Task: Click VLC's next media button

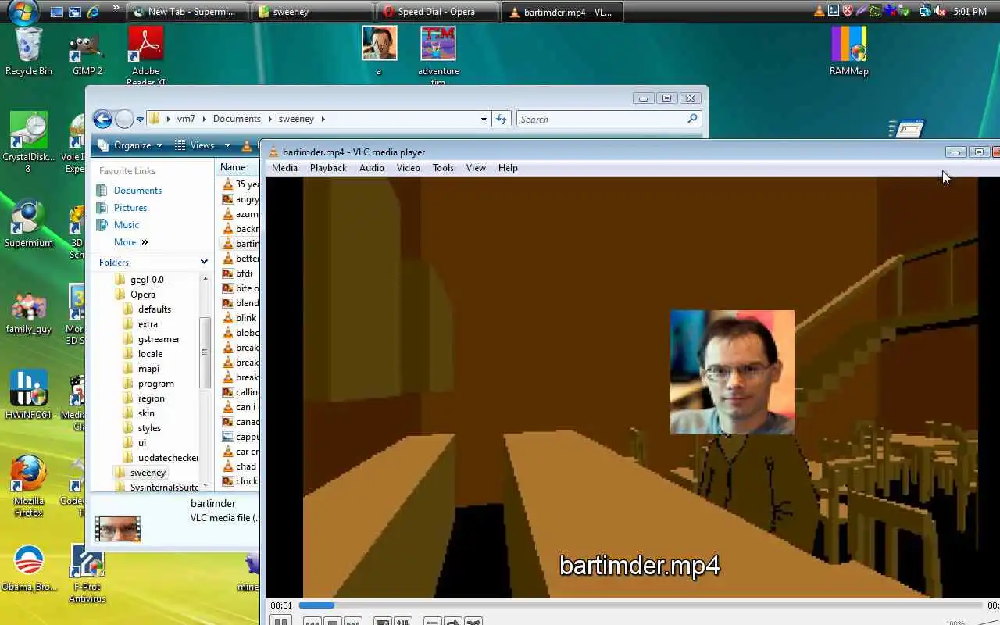Action: click(x=352, y=623)
